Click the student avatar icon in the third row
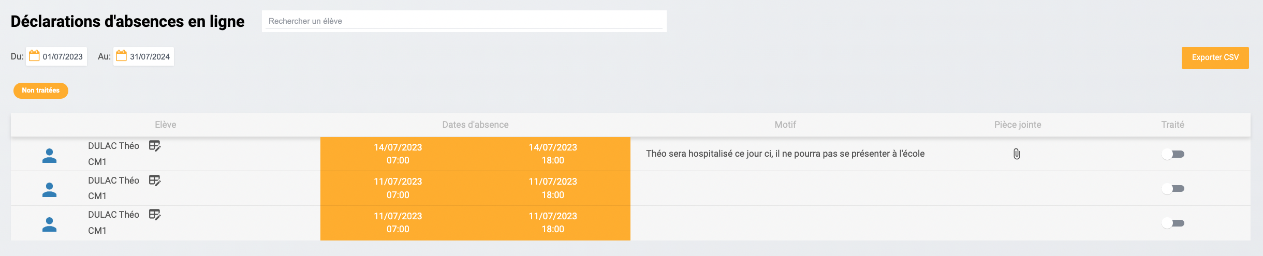This screenshot has width=1263, height=256. click(49, 224)
